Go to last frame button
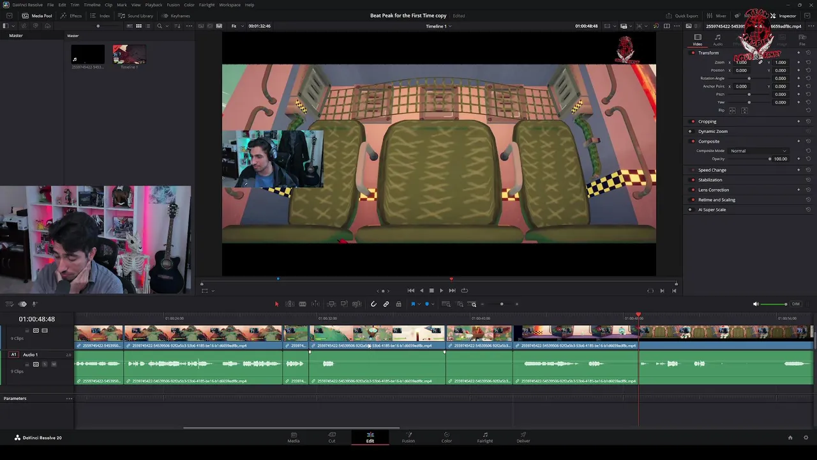The image size is (817, 460). coord(452,291)
